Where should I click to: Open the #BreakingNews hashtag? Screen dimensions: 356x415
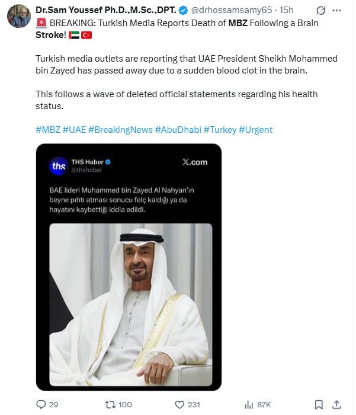[x=120, y=129]
